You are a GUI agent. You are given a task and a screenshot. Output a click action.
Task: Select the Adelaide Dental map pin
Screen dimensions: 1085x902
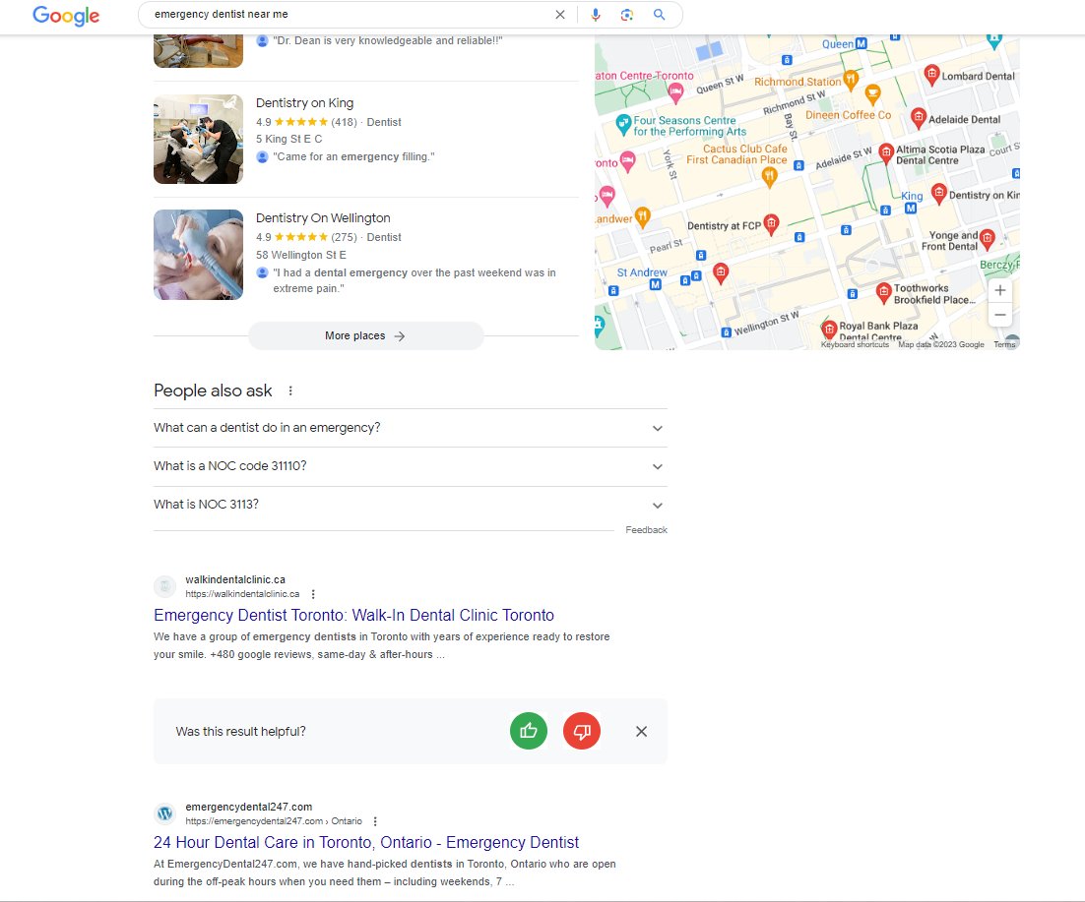919,117
